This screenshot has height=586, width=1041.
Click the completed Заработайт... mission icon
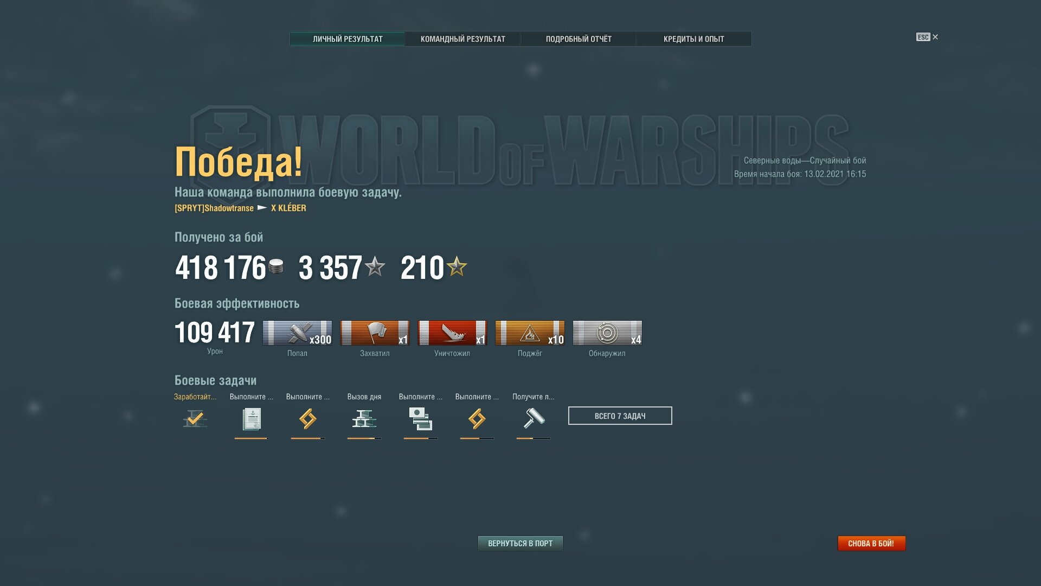click(195, 419)
